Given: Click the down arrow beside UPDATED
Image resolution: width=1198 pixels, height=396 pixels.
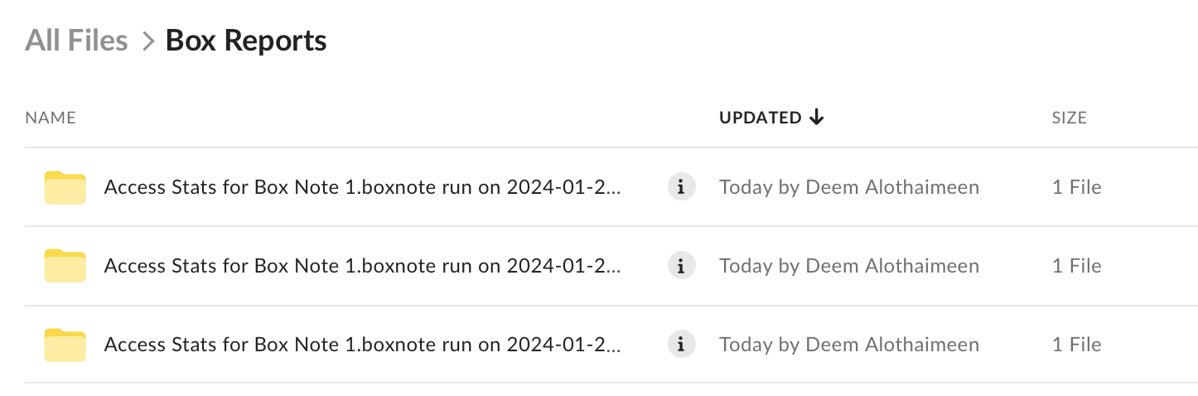Looking at the screenshot, I should click(817, 118).
